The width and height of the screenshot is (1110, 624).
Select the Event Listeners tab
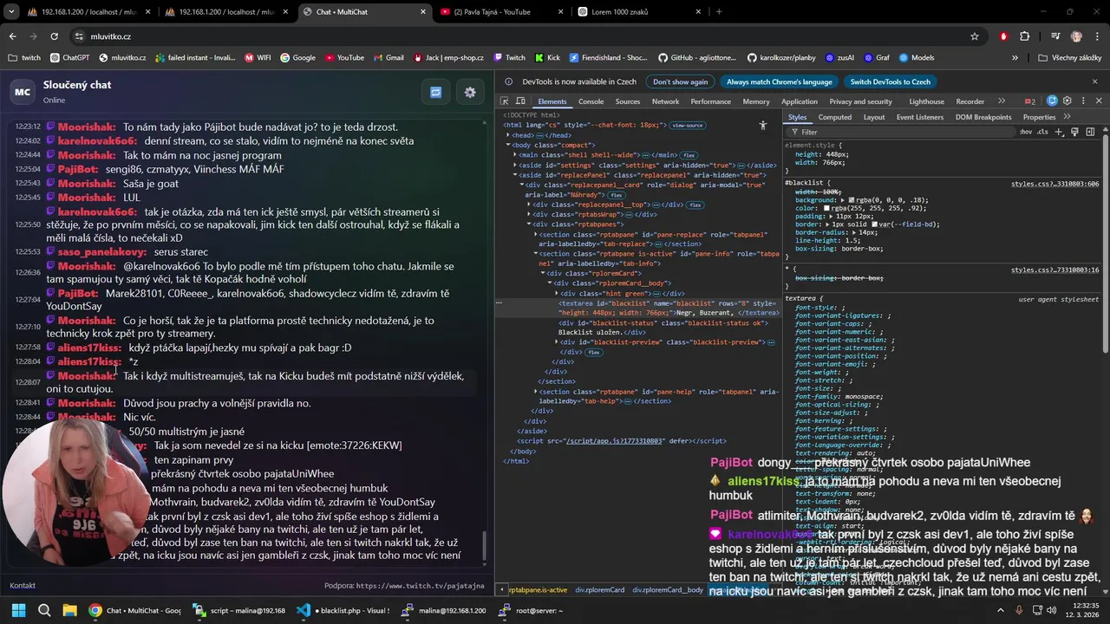pyautogui.click(x=919, y=117)
